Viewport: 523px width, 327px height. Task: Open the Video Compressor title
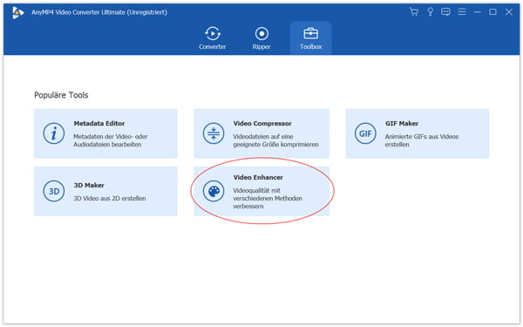click(x=262, y=124)
